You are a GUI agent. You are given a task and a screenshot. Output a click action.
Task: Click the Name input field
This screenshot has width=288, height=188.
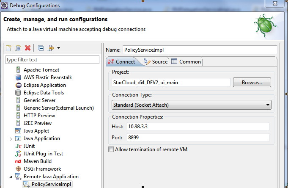[200, 50]
